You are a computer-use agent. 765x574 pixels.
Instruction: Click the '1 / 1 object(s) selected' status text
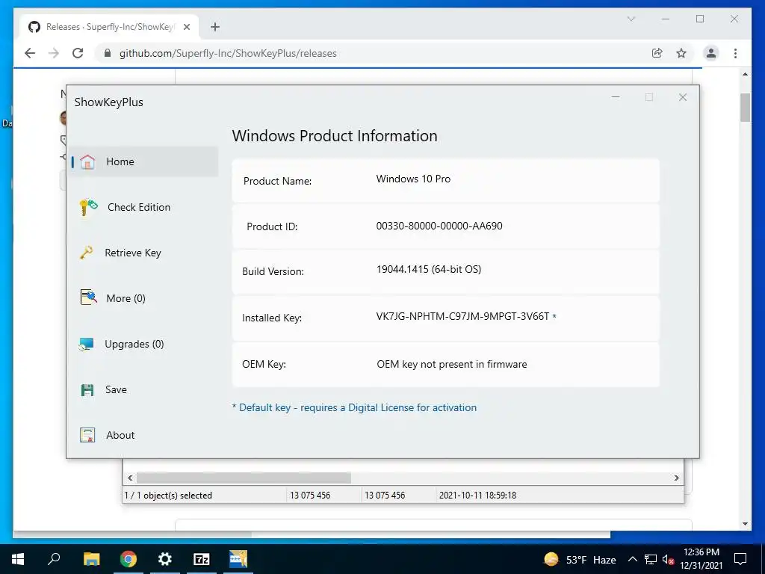[x=168, y=495]
